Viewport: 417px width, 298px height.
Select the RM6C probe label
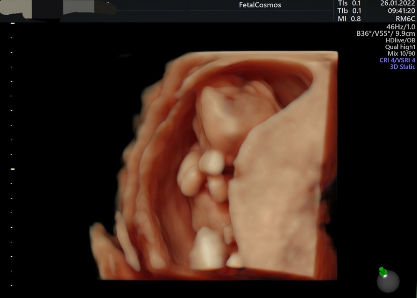coord(405,19)
